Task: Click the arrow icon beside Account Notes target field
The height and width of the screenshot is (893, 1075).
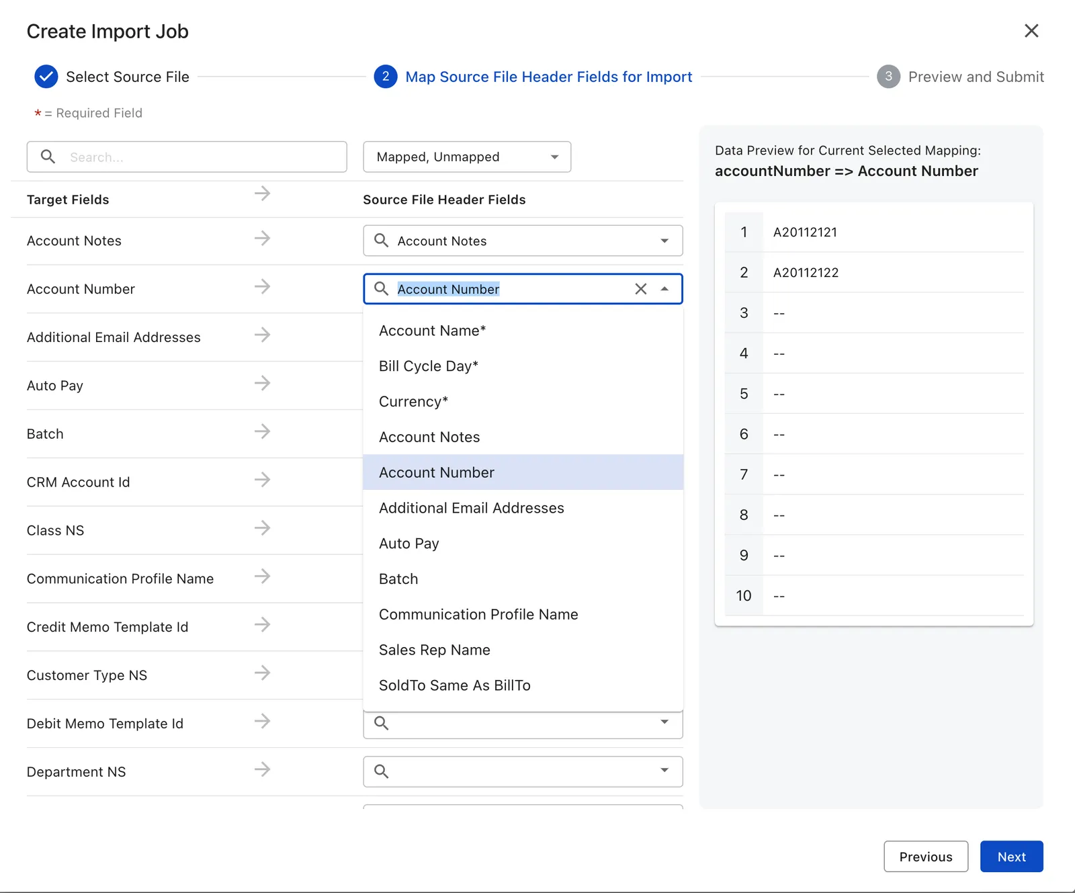Action: coord(263,238)
